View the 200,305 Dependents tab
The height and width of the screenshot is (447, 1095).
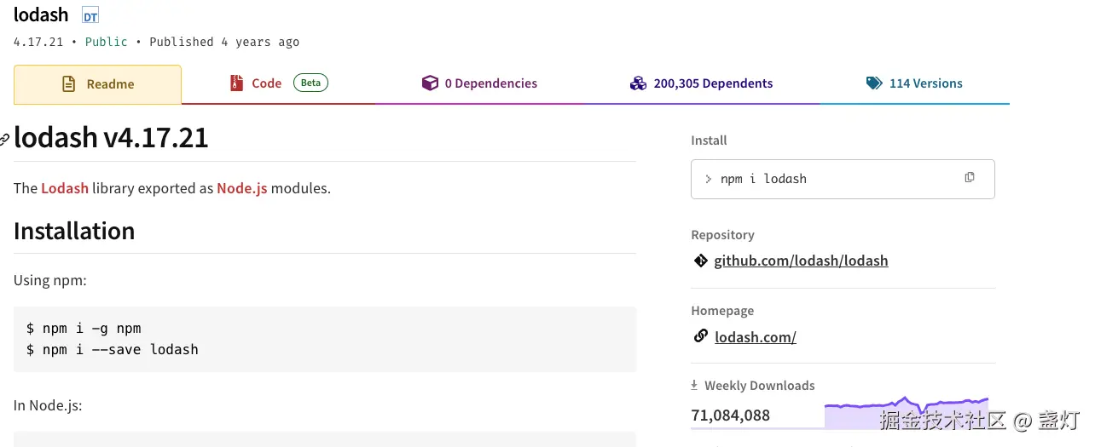(701, 83)
